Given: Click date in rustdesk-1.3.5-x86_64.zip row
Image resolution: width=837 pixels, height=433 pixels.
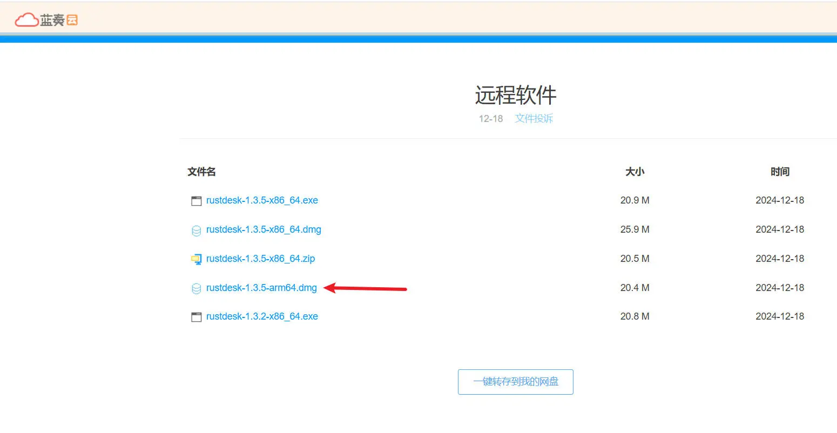Looking at the screenshot, I should tap(780, 259).
